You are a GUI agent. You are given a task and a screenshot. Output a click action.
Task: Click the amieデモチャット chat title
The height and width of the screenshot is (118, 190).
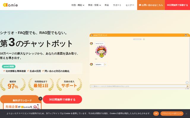100,35
